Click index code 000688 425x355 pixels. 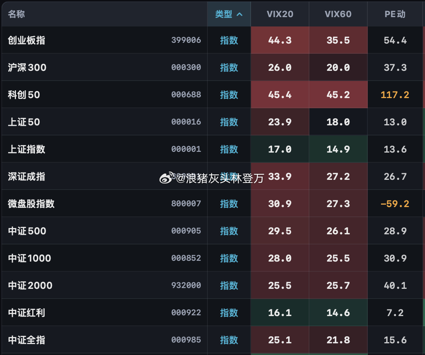point(186,95)
